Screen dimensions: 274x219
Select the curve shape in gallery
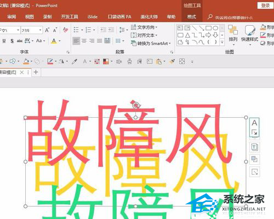tap(202, 42)
